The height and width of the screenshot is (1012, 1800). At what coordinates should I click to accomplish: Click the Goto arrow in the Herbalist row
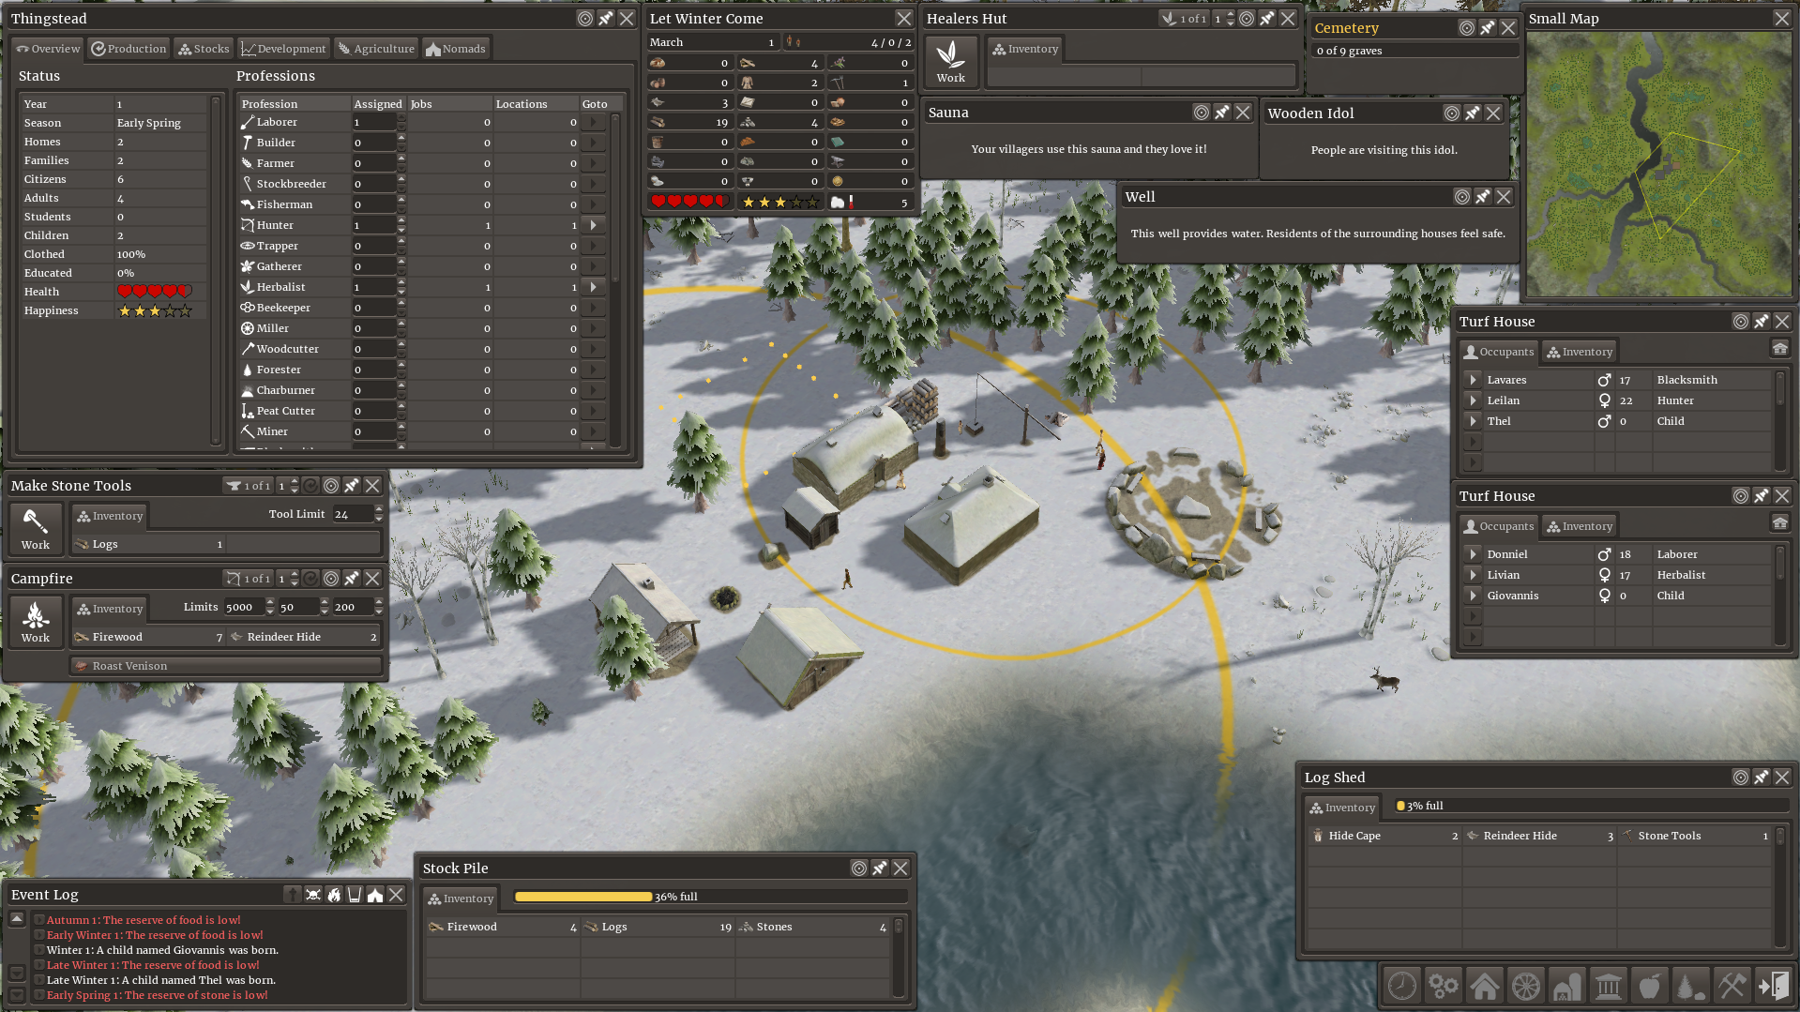click(x=593, y=287)
